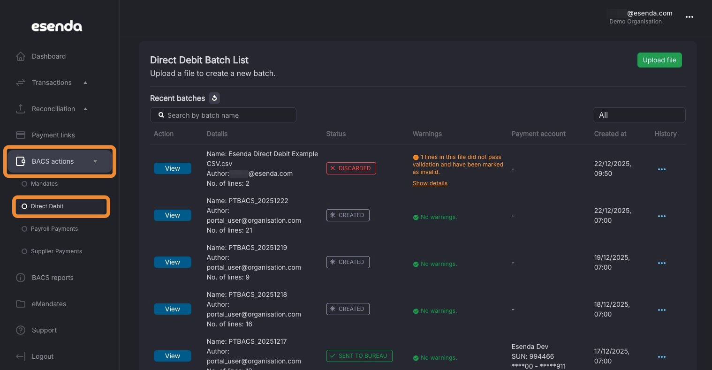The image size is (712, 370).
Task: Open the Payment links menu item
Action: pyautogui.click(x=53, y=135)
